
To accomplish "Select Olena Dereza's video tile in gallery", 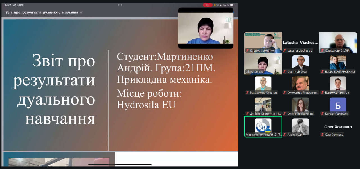I will (x=263, y=64).
